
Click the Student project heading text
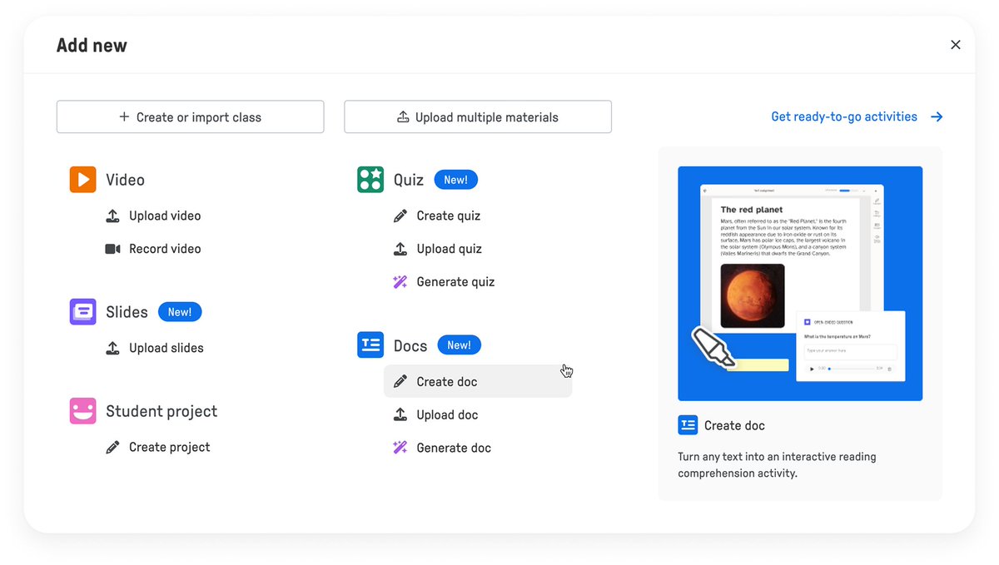pyautogui.click(x=162, y=411)
